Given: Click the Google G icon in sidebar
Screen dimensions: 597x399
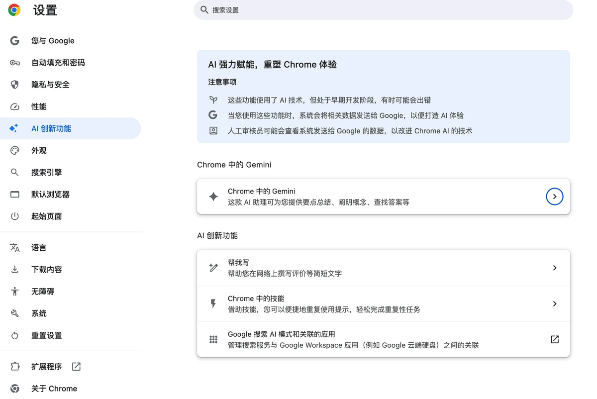Looking at the screenshot, I should [15, 41].
